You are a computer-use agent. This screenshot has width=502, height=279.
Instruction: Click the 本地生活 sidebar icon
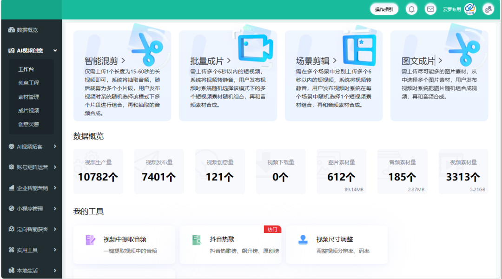(x=12, y=270)
